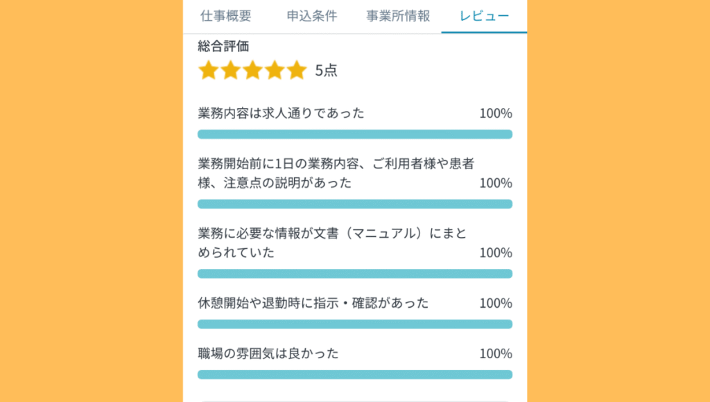The image size is (710, 402).
Task: Click the 休憩開始や退勤時 progress bar
Action: point(355,324)
